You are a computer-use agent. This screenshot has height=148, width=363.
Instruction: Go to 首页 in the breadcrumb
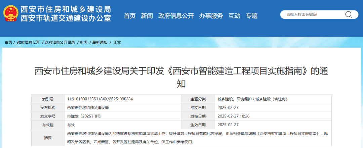8,42
